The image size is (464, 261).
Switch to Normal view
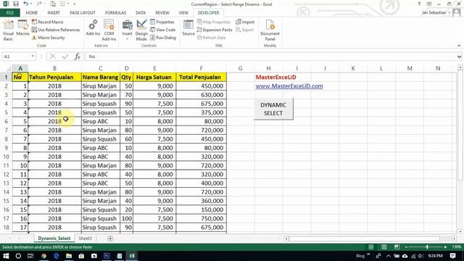[x=371, y=246]
